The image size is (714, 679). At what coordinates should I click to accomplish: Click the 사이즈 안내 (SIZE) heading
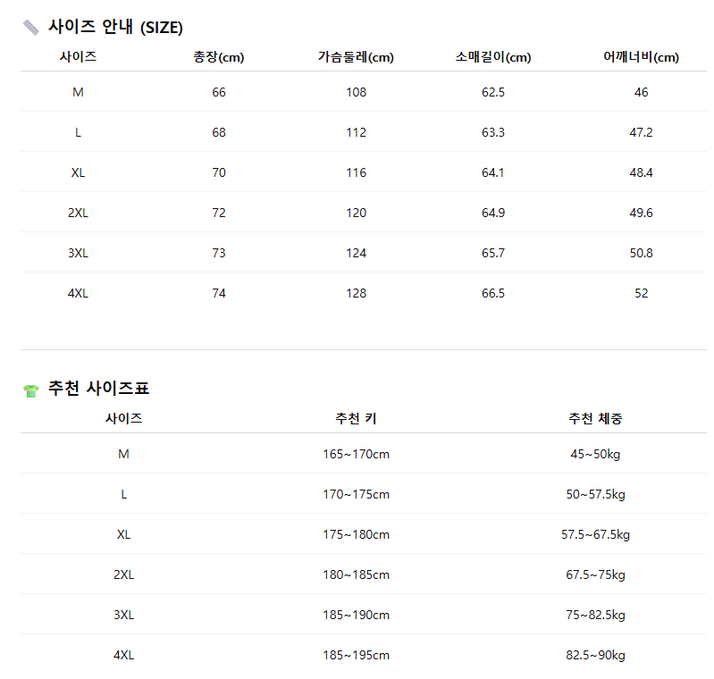pyautogui.click(x=115, y=28)
